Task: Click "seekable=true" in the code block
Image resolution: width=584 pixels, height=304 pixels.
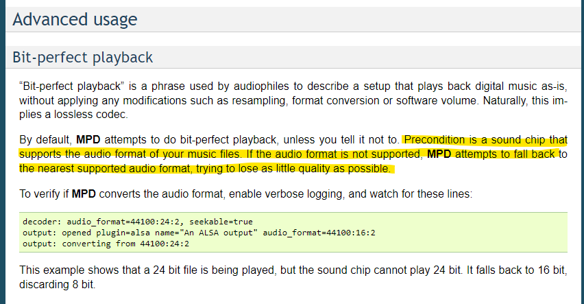Action: tap(221, 222)
